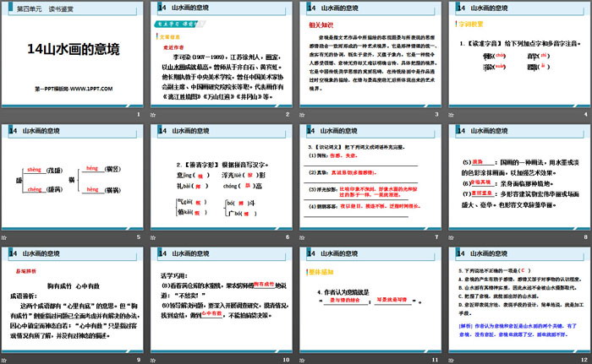Viewport: 592px width, 364px height.
Task: Click animation star icon under slide 3
Action: coord(302,115)
